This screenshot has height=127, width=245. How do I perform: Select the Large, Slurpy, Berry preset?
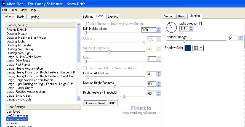click(19, 96)
